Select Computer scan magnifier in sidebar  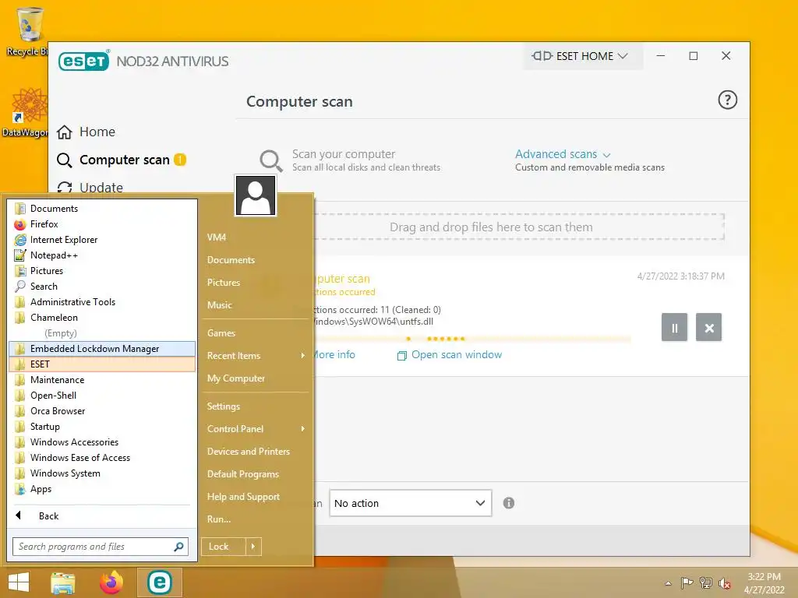coord(64,160)
